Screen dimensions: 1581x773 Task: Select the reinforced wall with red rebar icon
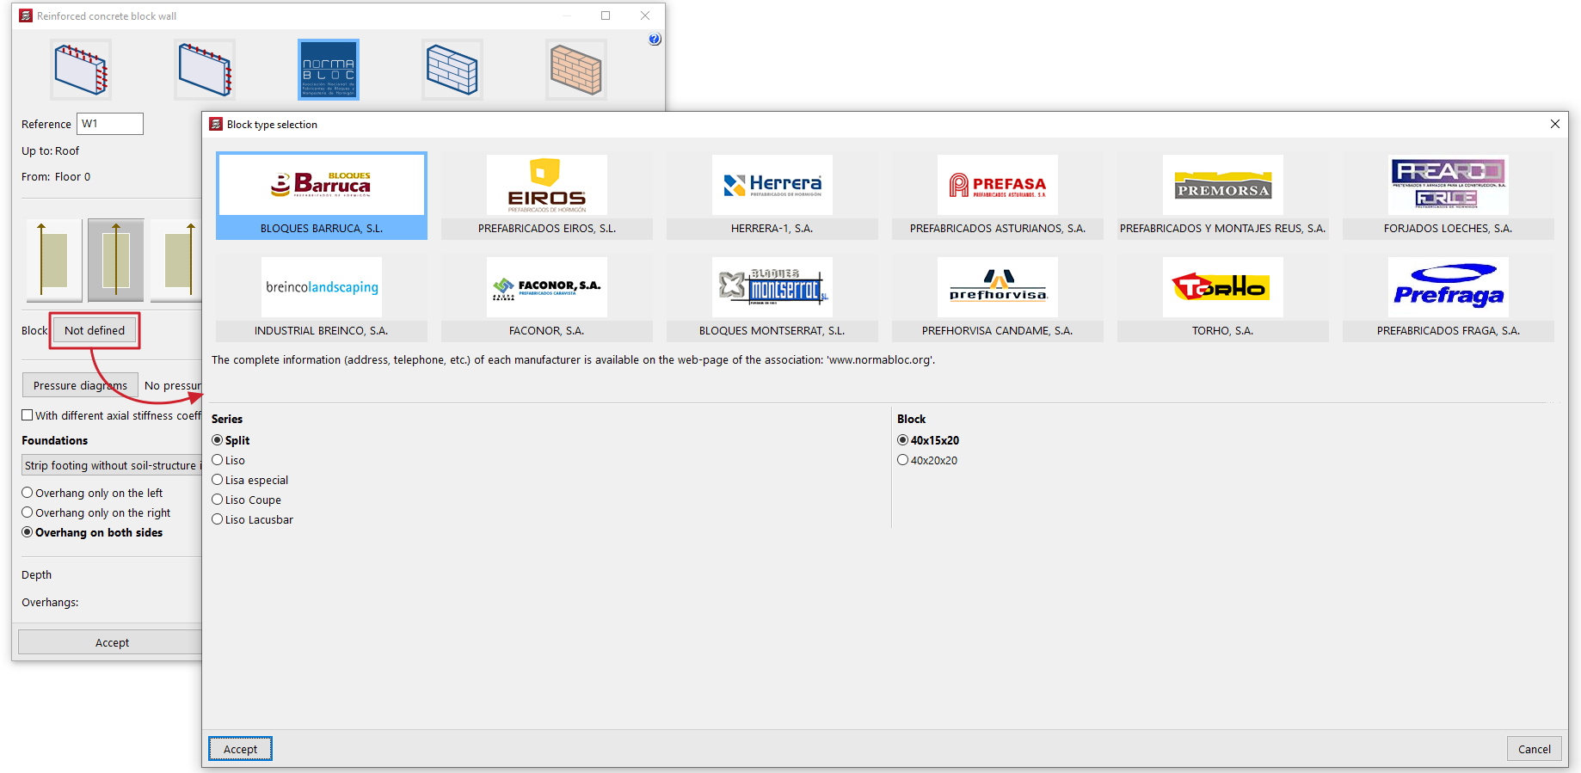click(x=81, y=70)
